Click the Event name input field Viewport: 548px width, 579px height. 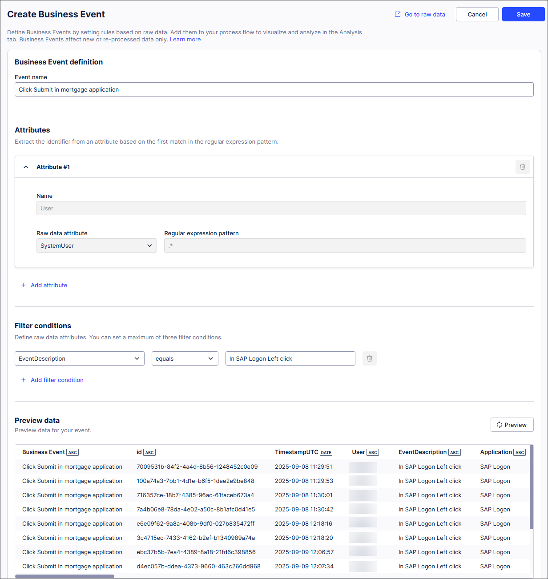274,89
